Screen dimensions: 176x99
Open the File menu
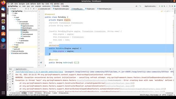pyautogui.click(x=8, y=4)
